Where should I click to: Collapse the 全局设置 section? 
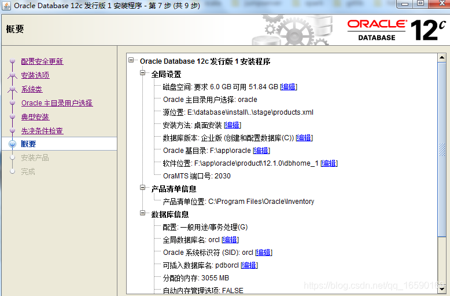(x=143, y=73)
